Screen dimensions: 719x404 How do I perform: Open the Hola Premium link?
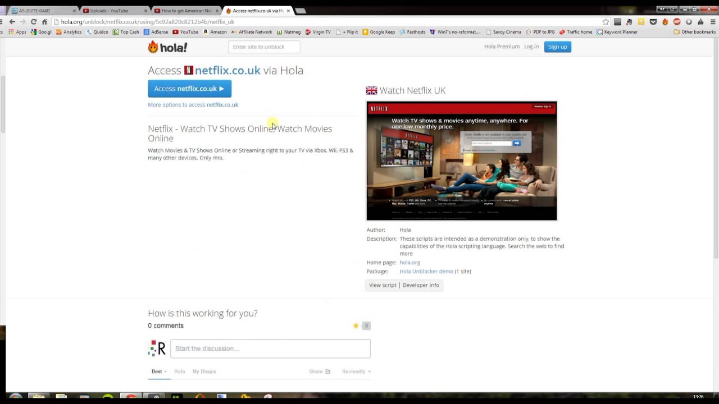tap(502, 47)
